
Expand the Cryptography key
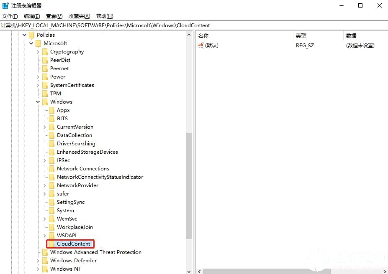click(38, 52)
